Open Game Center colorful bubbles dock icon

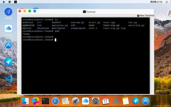(35, 101)
